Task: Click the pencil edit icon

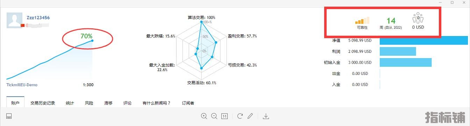Action: (250, 116)
